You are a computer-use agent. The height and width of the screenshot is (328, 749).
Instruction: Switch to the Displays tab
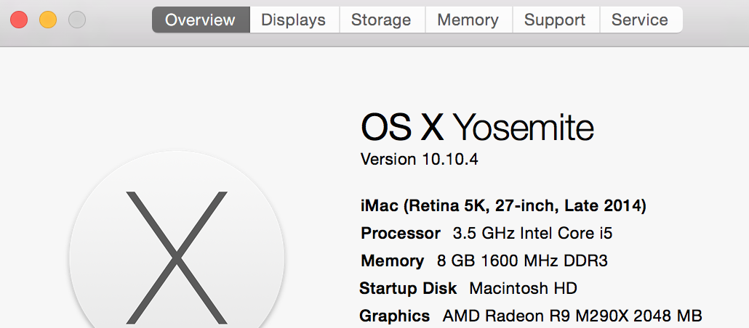(x=293, y=20)
